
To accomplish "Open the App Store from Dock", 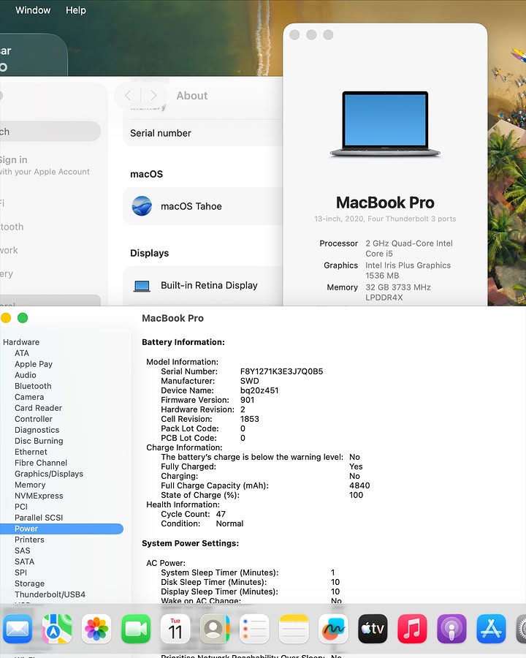I will coord(491,629).
